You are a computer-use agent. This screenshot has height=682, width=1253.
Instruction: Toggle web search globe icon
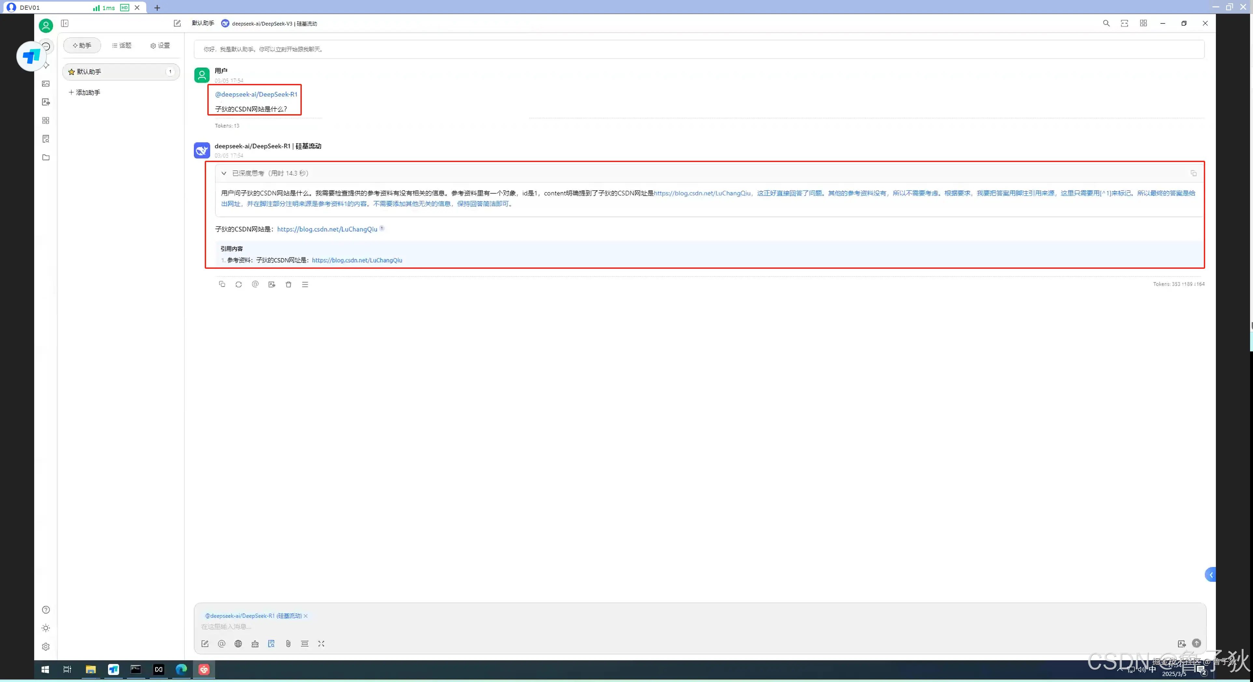coord(238,644)
